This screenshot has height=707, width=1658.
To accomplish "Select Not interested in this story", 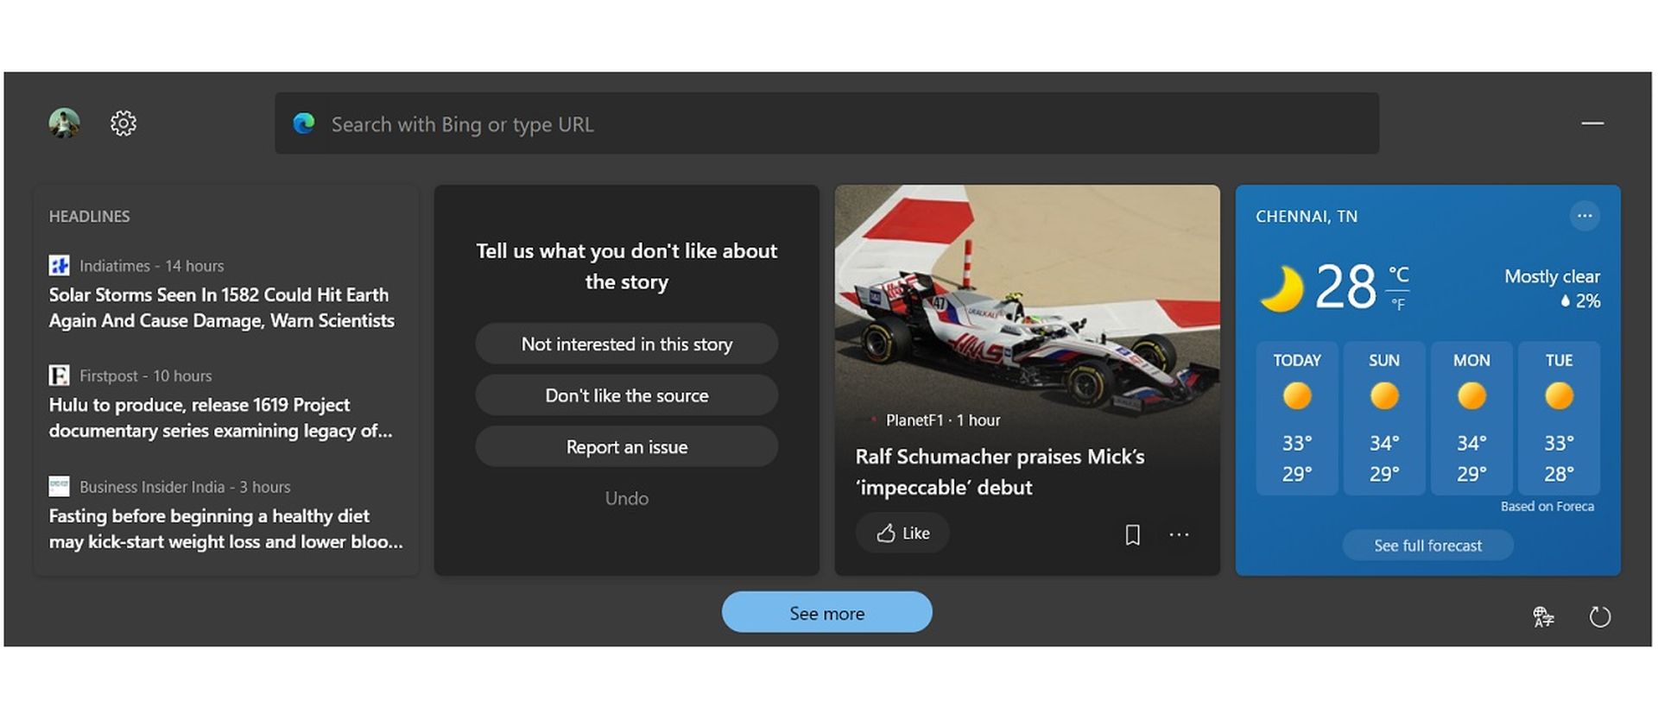I will pyautogui.click(x=626, y=344).
